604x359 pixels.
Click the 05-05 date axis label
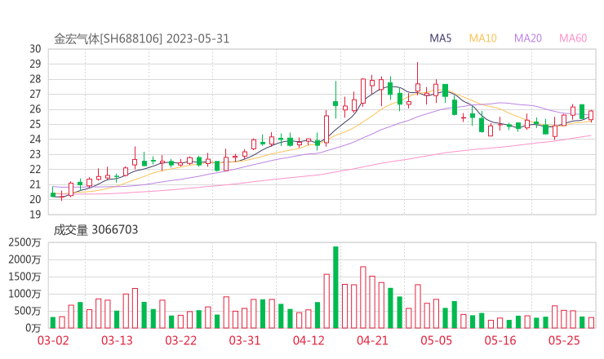[436, 340]
